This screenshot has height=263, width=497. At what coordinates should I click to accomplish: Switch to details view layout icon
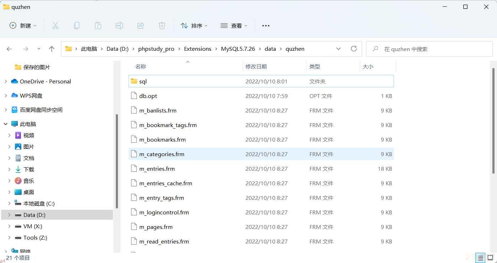click(x=481, y=258)
